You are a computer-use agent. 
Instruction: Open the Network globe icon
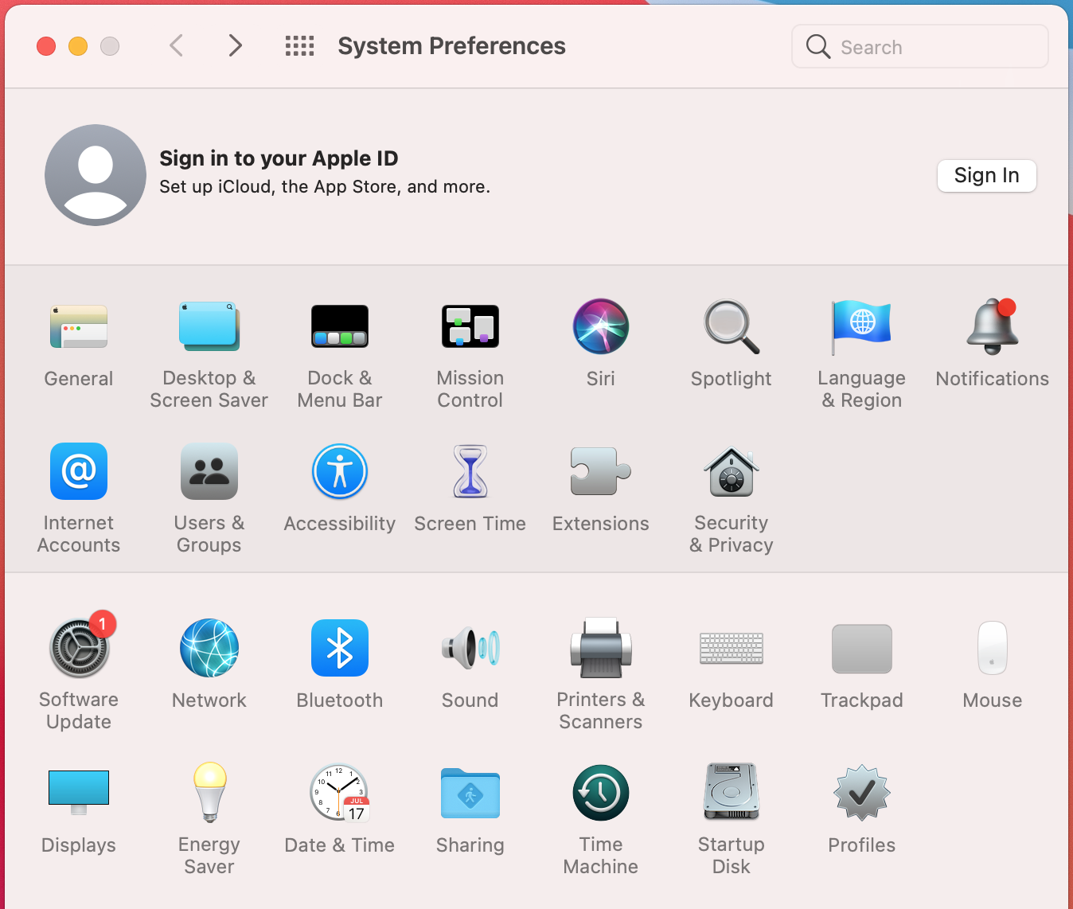click(209, 648)
